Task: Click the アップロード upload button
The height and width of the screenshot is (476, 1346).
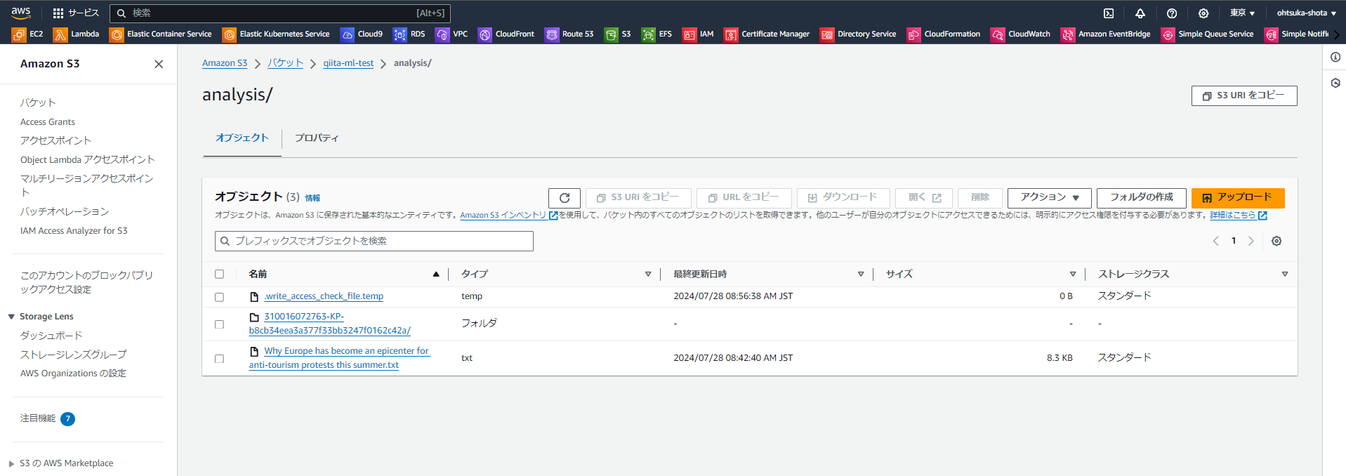Action: tap(1238, 198)
